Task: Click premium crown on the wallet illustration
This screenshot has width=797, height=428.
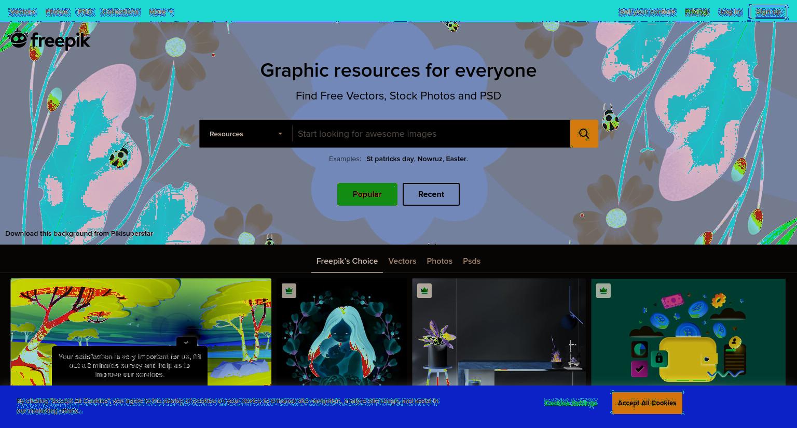Action: (x=603, y=291)
